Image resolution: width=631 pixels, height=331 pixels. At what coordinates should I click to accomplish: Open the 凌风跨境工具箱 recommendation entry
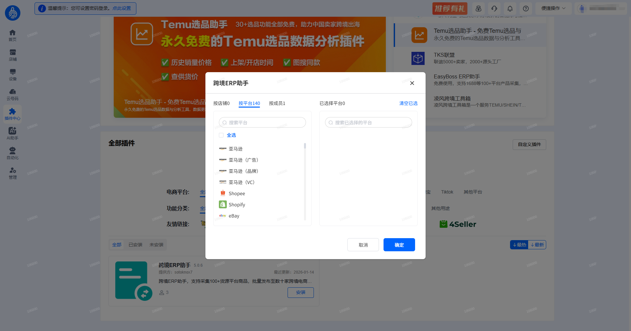point(470,101)
